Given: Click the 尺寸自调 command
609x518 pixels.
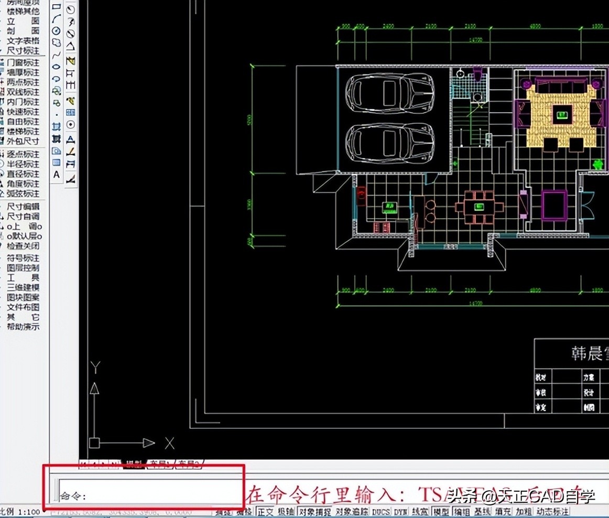Looking at the screenshot, I should 22,217.
